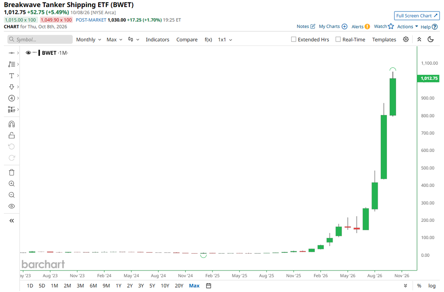Open the numbered label tool

pyautogui.click(x=11, y=98)
